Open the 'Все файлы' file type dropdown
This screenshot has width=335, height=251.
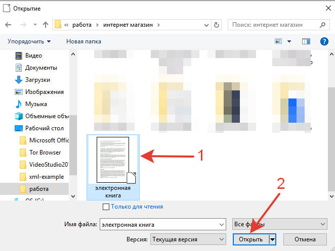click(x=280, y=224)
